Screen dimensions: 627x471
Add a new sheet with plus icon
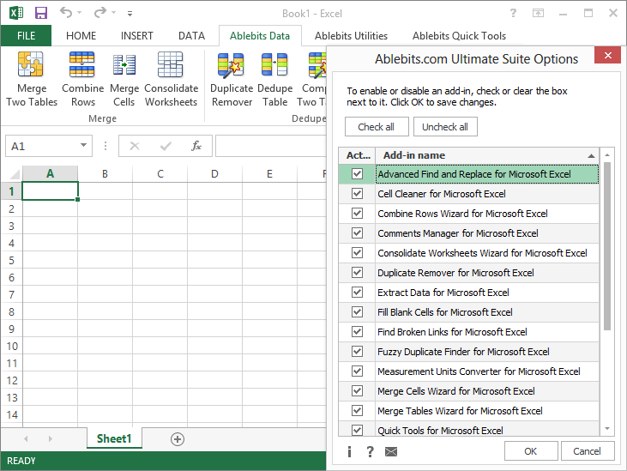[178, 439]
